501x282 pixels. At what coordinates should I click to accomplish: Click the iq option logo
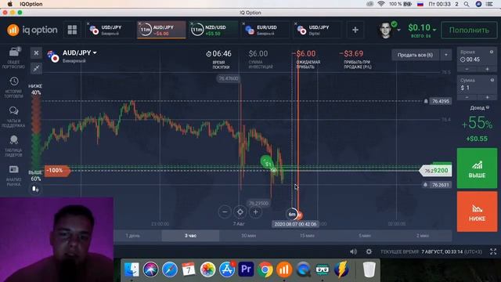click(x=32, y=30)
